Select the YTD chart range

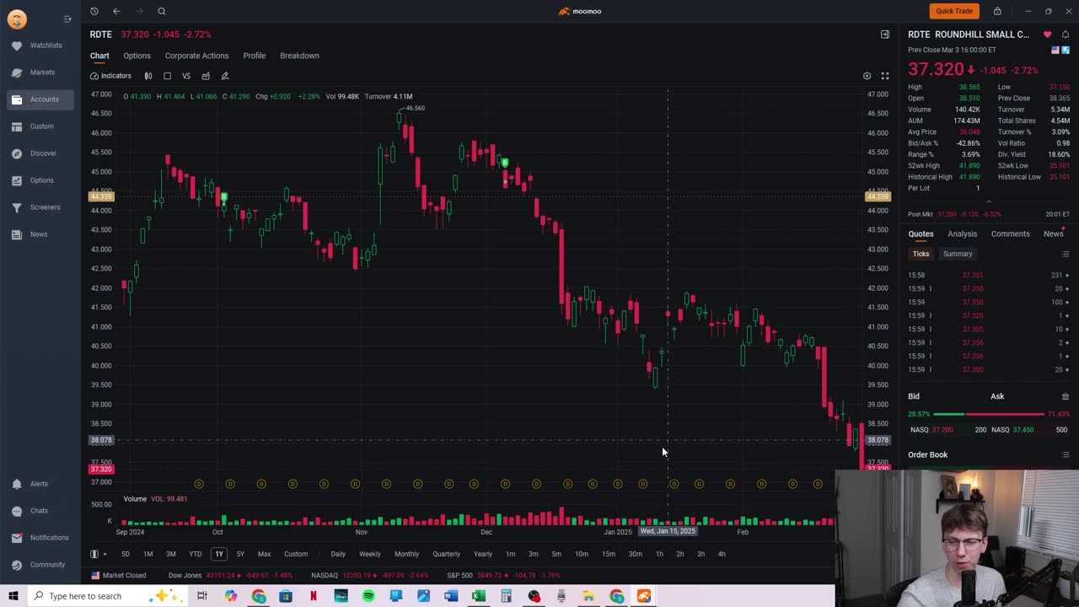tap(196, 554)
